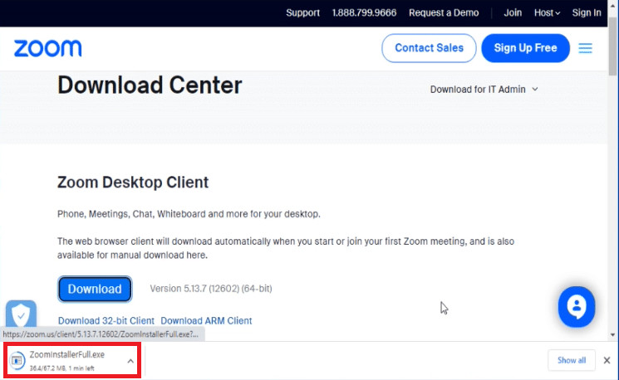Screen dimensions: 619x380
Task: Click the Version 5.13.7 (12602) (64-bit) text
Action: coord(211,289)
